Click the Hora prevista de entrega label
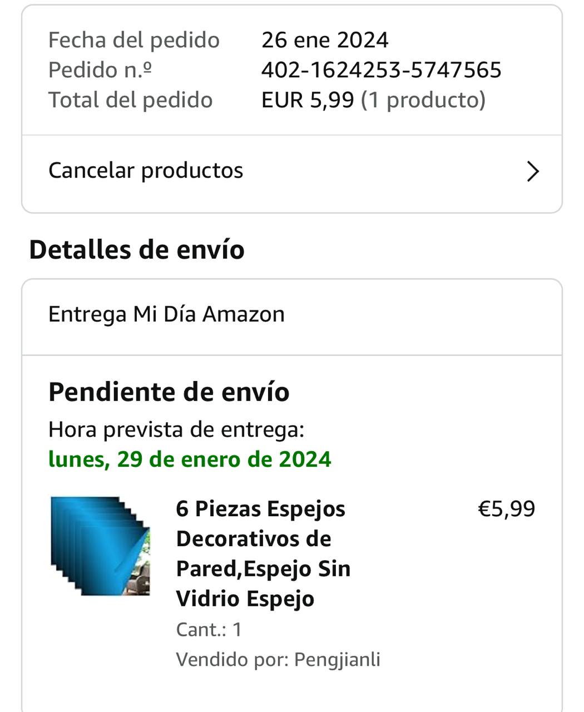 pyautogui.click(x=176, y=429)
